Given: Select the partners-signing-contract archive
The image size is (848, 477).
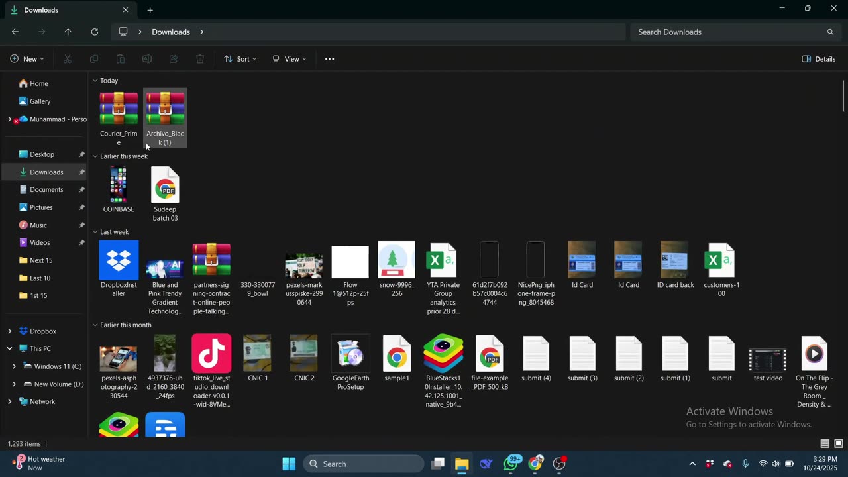Looking at the screenshot, I should pos(211,278).
